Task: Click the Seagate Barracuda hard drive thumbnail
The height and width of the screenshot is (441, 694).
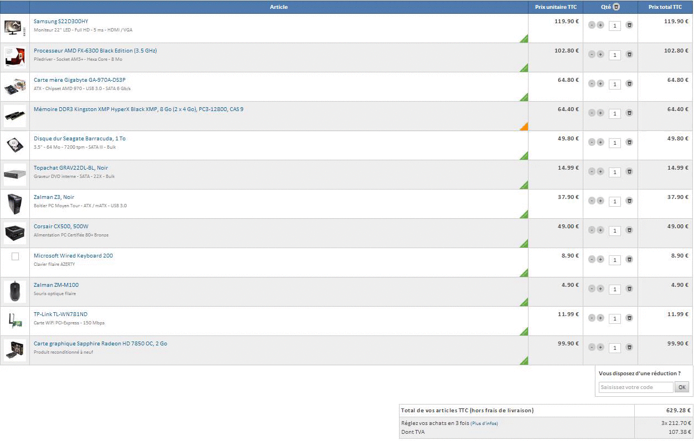Action: (x=15, y=145)
